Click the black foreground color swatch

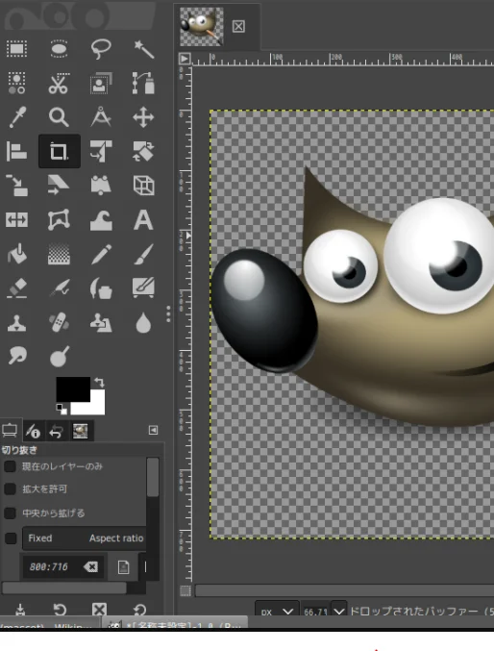pos(73,389)
